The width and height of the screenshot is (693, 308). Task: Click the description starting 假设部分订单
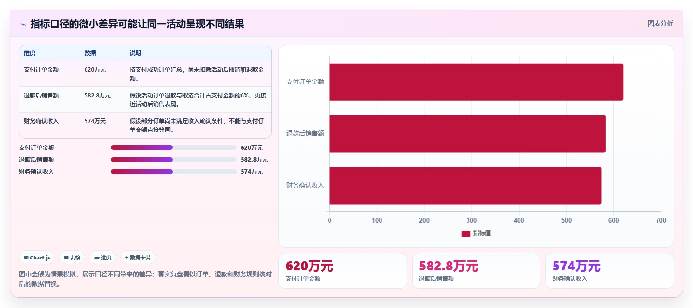pos(197,125)
